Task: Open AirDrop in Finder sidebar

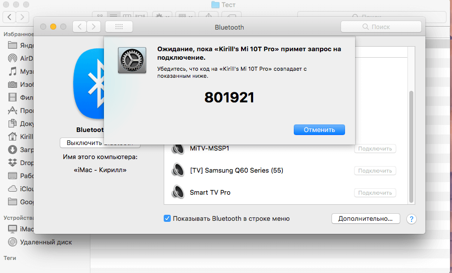Action: click(x=20, y=58)
